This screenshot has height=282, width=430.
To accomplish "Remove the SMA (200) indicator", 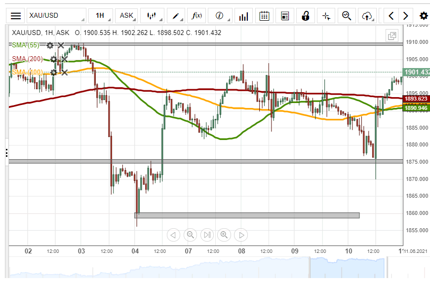I will click(x=64, y=59).
